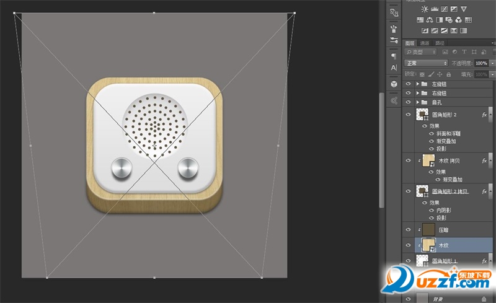The width and height of the screenshot is (496, 303).
Task: Open the opacity 不透明度 dropdown arrow
Action: (492, 63)
